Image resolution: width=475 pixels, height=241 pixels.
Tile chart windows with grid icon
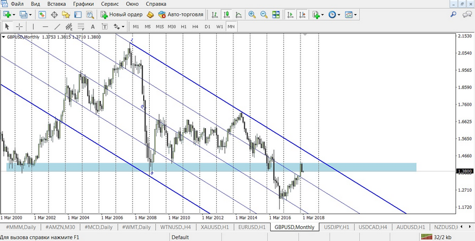pyautogui.click(x=275, y=14)
